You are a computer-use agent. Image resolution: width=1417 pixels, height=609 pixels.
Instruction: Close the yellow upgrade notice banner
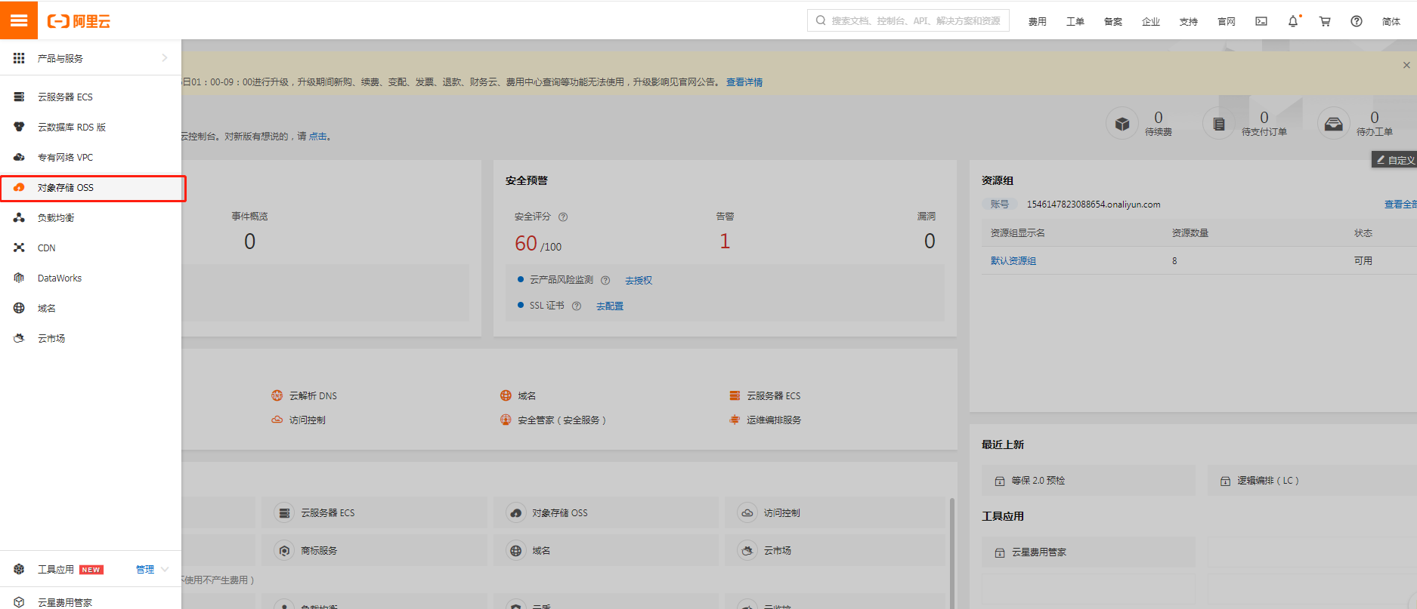click(1406, 65)
